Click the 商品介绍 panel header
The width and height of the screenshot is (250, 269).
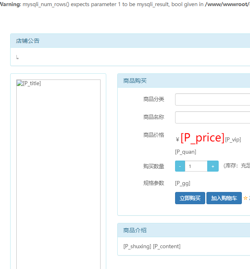[135, 230]
